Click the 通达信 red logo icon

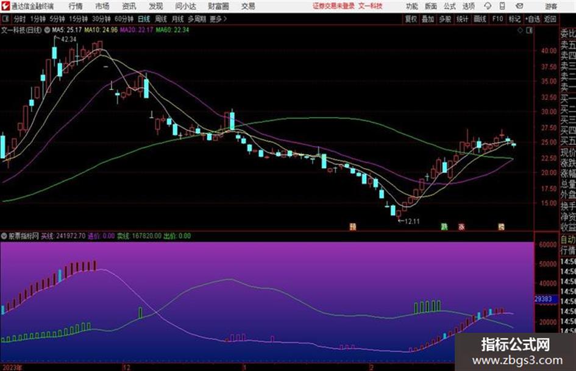point(5,6)
